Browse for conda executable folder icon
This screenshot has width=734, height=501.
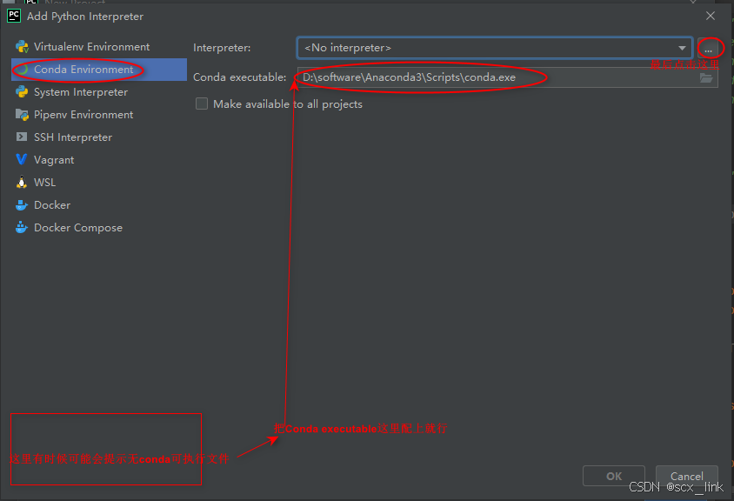point(706,77)
